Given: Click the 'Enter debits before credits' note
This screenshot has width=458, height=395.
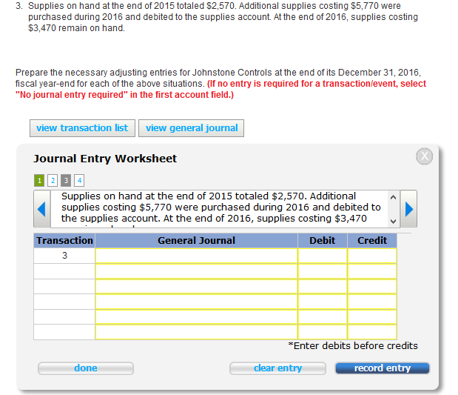Looking at the screenshot, I should 353,346.
